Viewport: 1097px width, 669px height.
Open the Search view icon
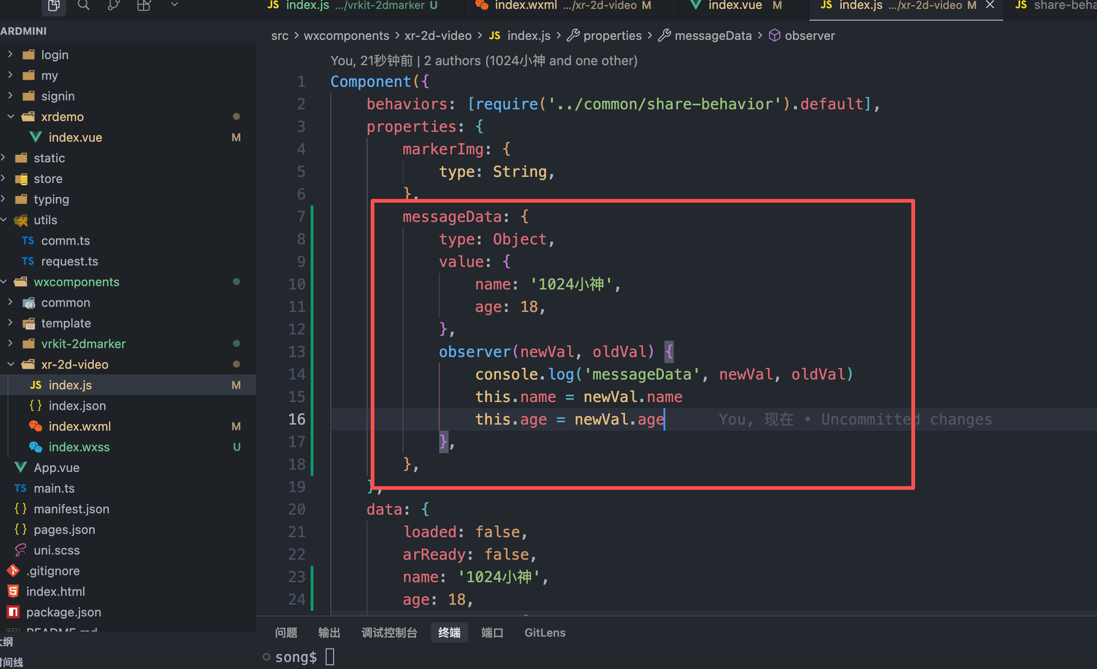[x=84, y=6]
